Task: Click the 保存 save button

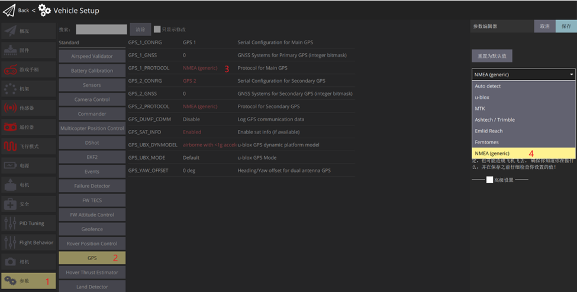Action: coord(566,26)
